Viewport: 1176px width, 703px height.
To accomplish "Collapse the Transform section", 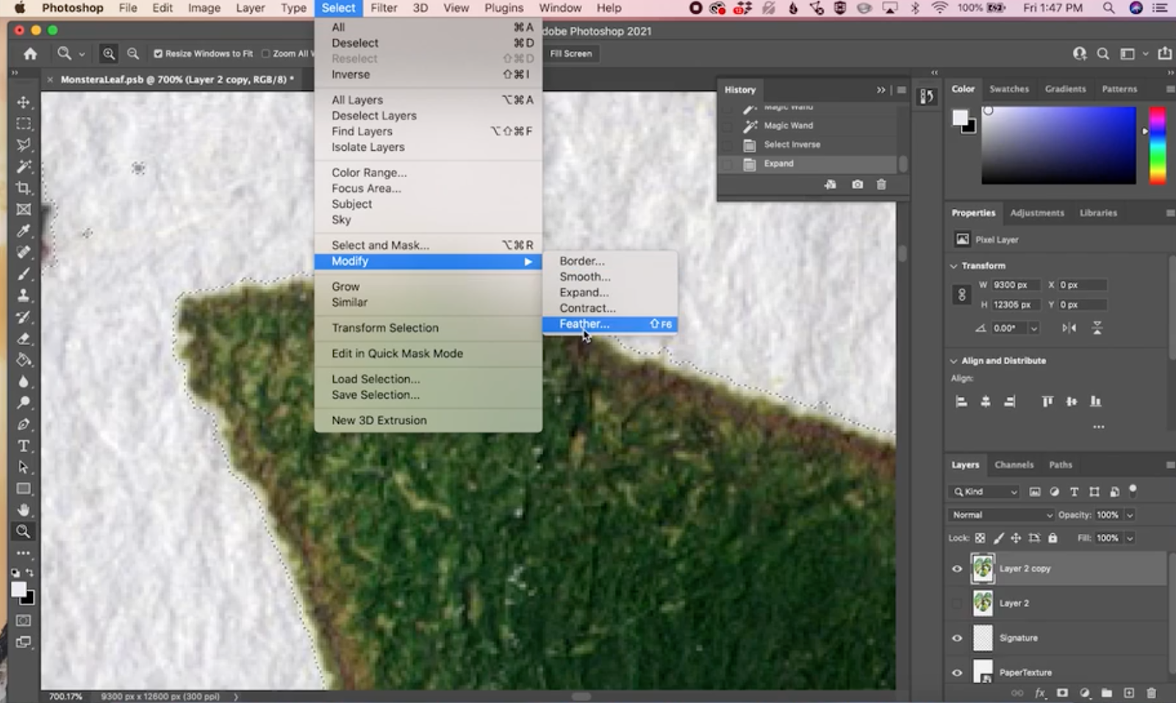I will pos(954,265).
